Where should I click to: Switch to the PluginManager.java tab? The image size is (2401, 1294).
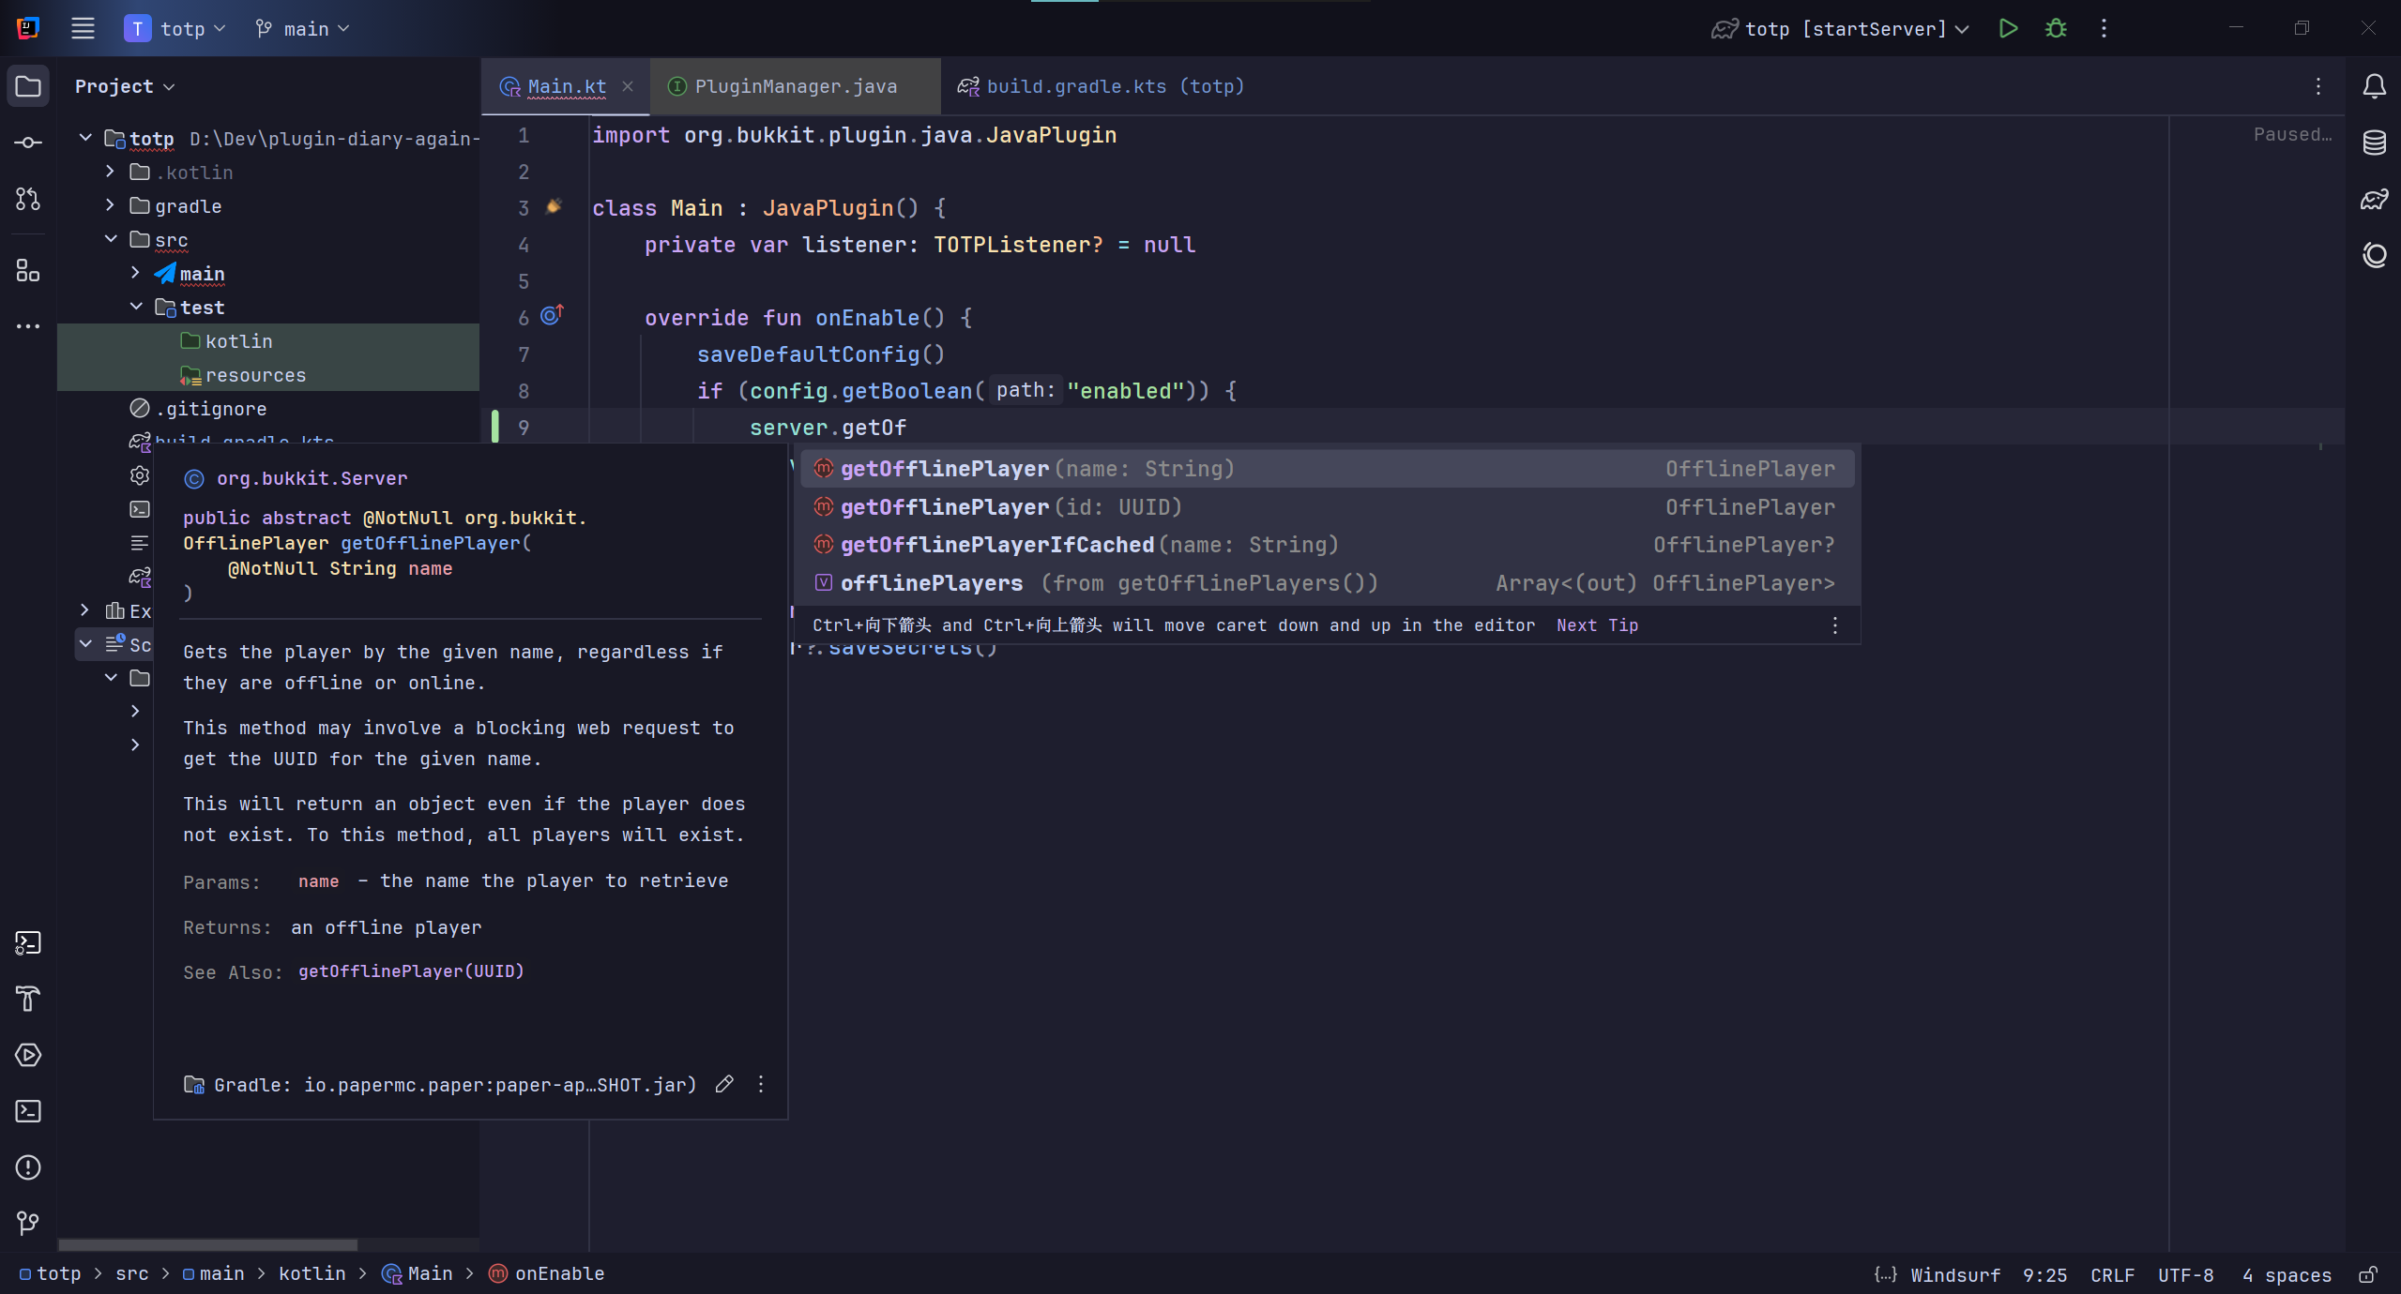coord(795,86)
